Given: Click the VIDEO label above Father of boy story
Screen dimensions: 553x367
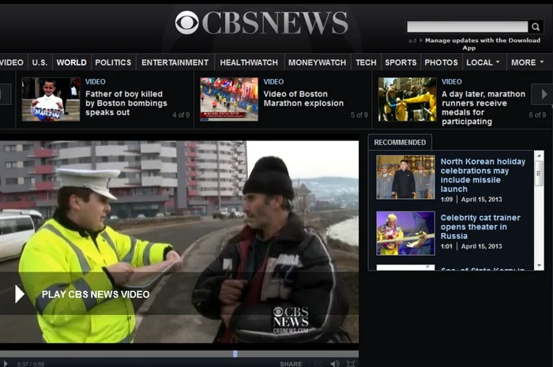Looking at the screenshot, I should (96, 82).
